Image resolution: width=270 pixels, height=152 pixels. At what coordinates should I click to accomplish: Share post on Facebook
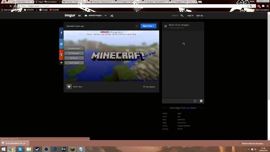tap(61, 33)
